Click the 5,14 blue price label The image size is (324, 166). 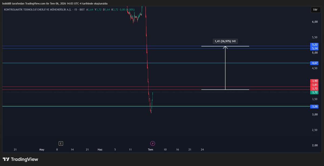[x=315, y=48]
